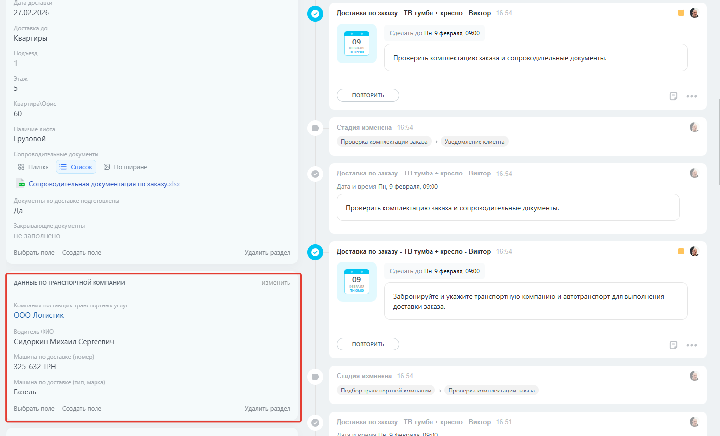Screen dimensions: 720x436
Task: Click the 'Уведомление клиента' stage chip
Action: point(475,142)
